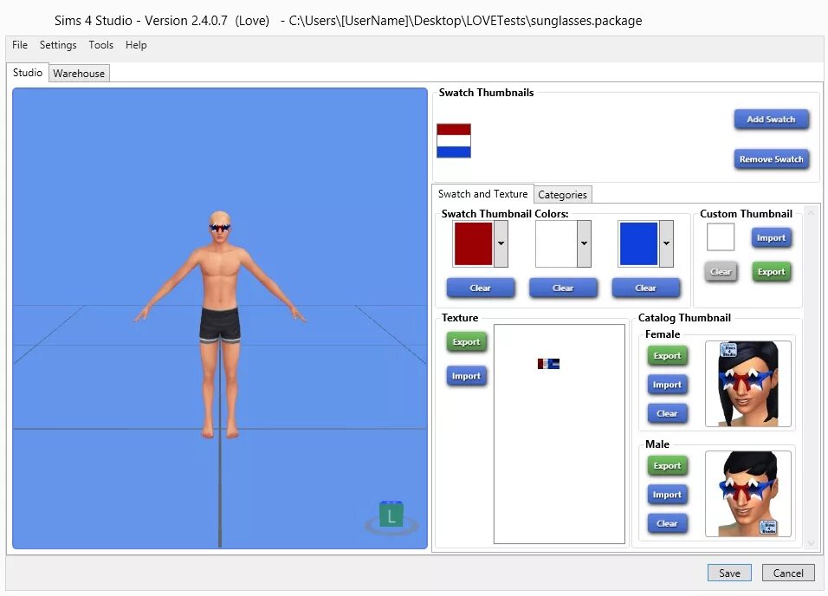Expand the white color dropdown arrow
The height and width of the screenshot is (596, 828).
coord(584,243)
